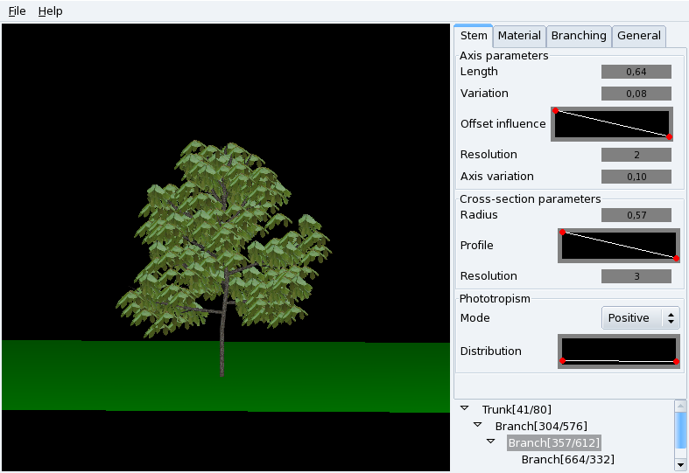Click the Axis variation field 0,10
This screenshot has height=473, width=689.
pyautogui.click(x=636, y=177)
